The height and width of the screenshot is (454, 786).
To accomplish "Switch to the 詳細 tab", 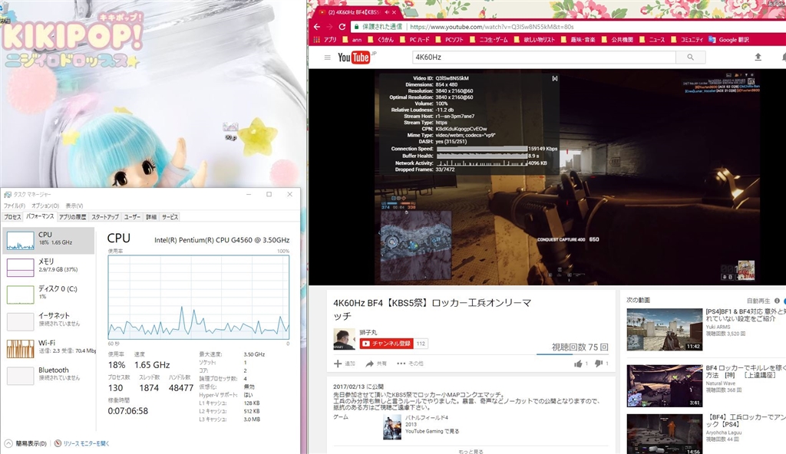I will [151, 217].
